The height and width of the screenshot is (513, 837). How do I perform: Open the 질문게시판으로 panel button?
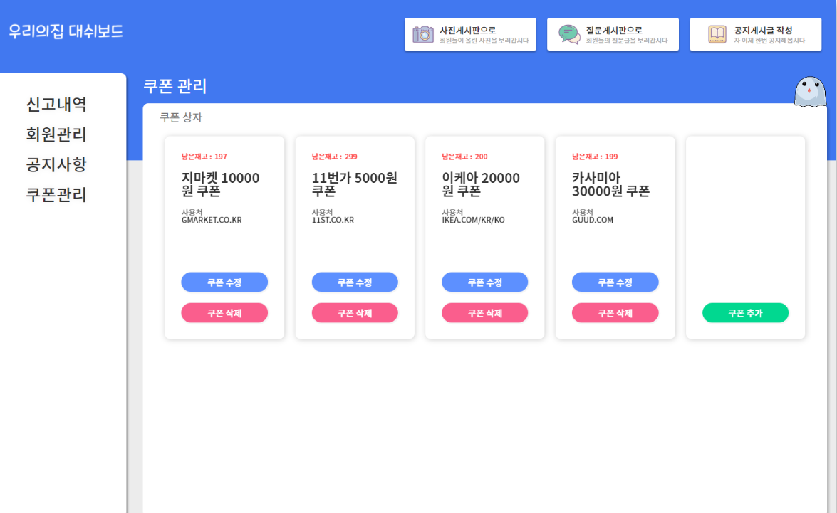tap(613, 33)
